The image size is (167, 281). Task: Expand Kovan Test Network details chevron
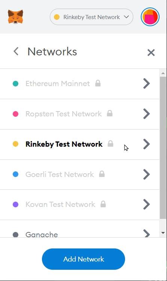tap(146, 204)
